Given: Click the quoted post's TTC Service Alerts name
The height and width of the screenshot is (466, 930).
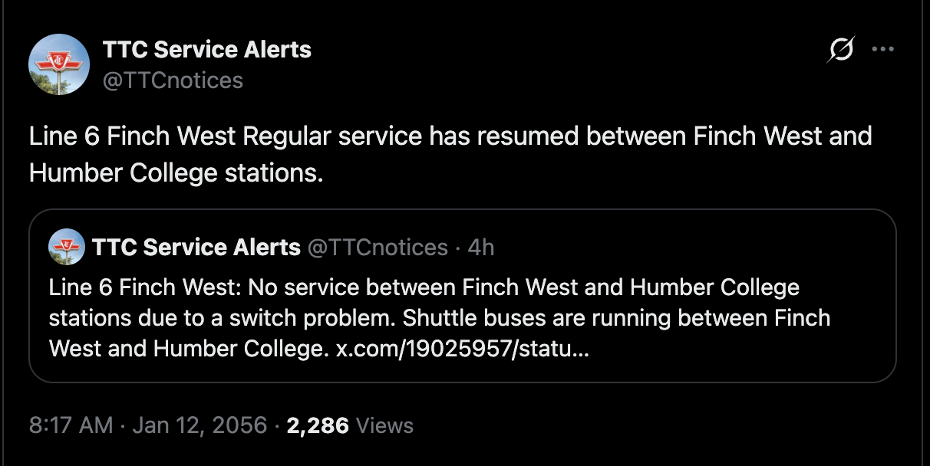Looking at the screenshot, I should [196, 247].
